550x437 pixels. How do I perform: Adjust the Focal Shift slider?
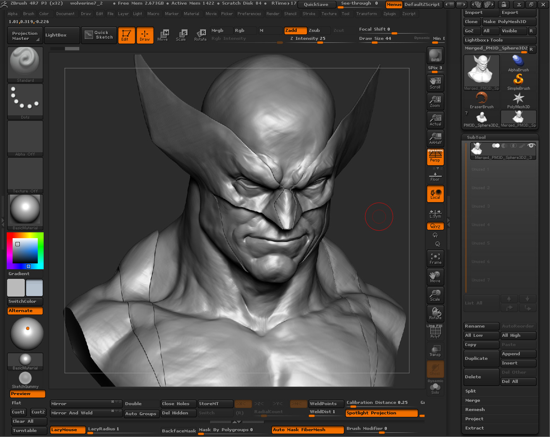coord(393,30)
